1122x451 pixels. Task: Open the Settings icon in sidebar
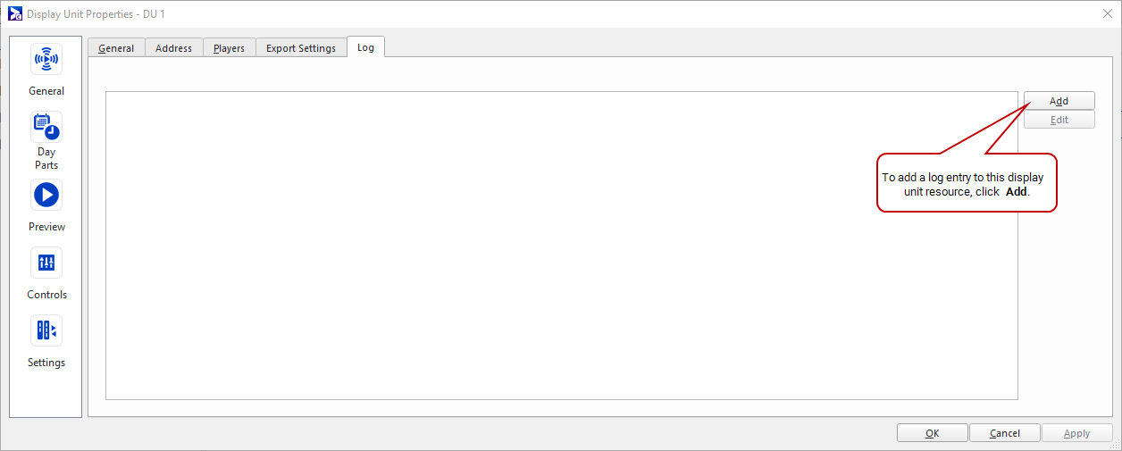(46, 330)
